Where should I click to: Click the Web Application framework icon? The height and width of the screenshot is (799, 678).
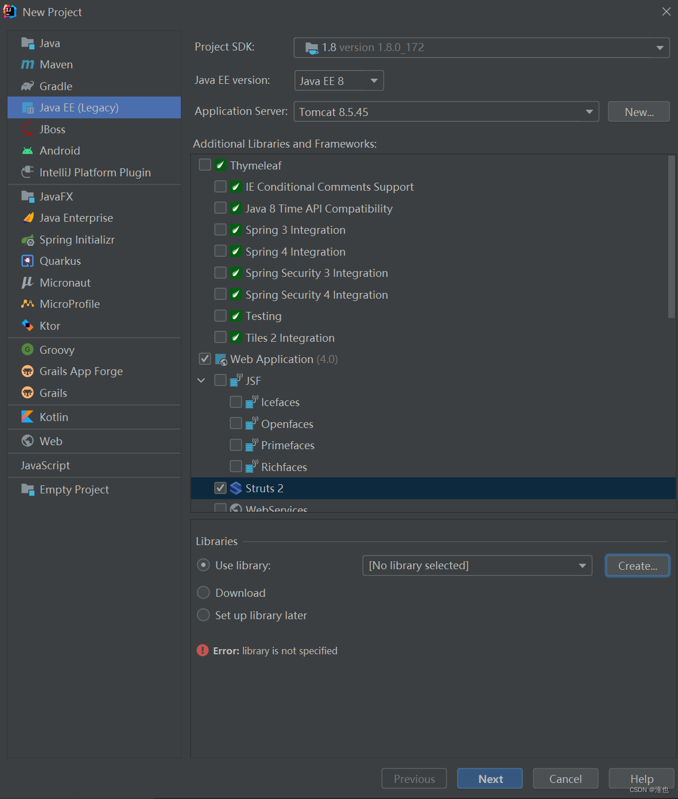coord(221,360)
